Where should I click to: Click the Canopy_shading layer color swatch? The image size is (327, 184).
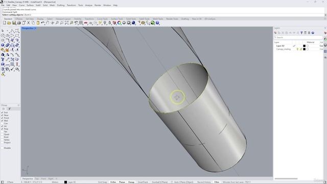click(305, 49)
